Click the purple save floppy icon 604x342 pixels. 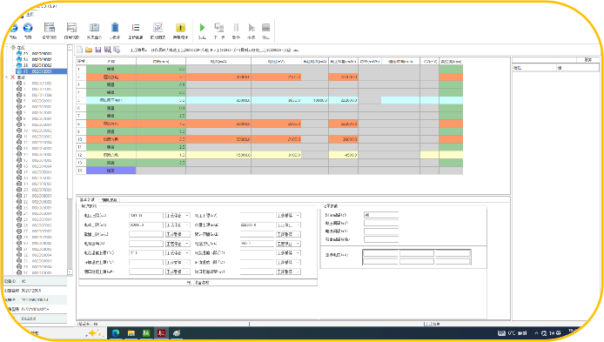pos(97,50)
